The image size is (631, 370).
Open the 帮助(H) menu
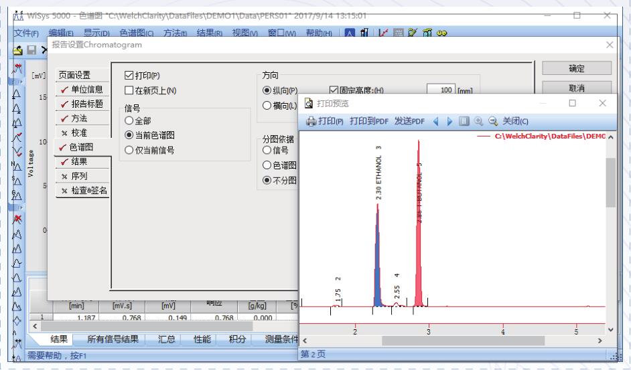[319, 33]
